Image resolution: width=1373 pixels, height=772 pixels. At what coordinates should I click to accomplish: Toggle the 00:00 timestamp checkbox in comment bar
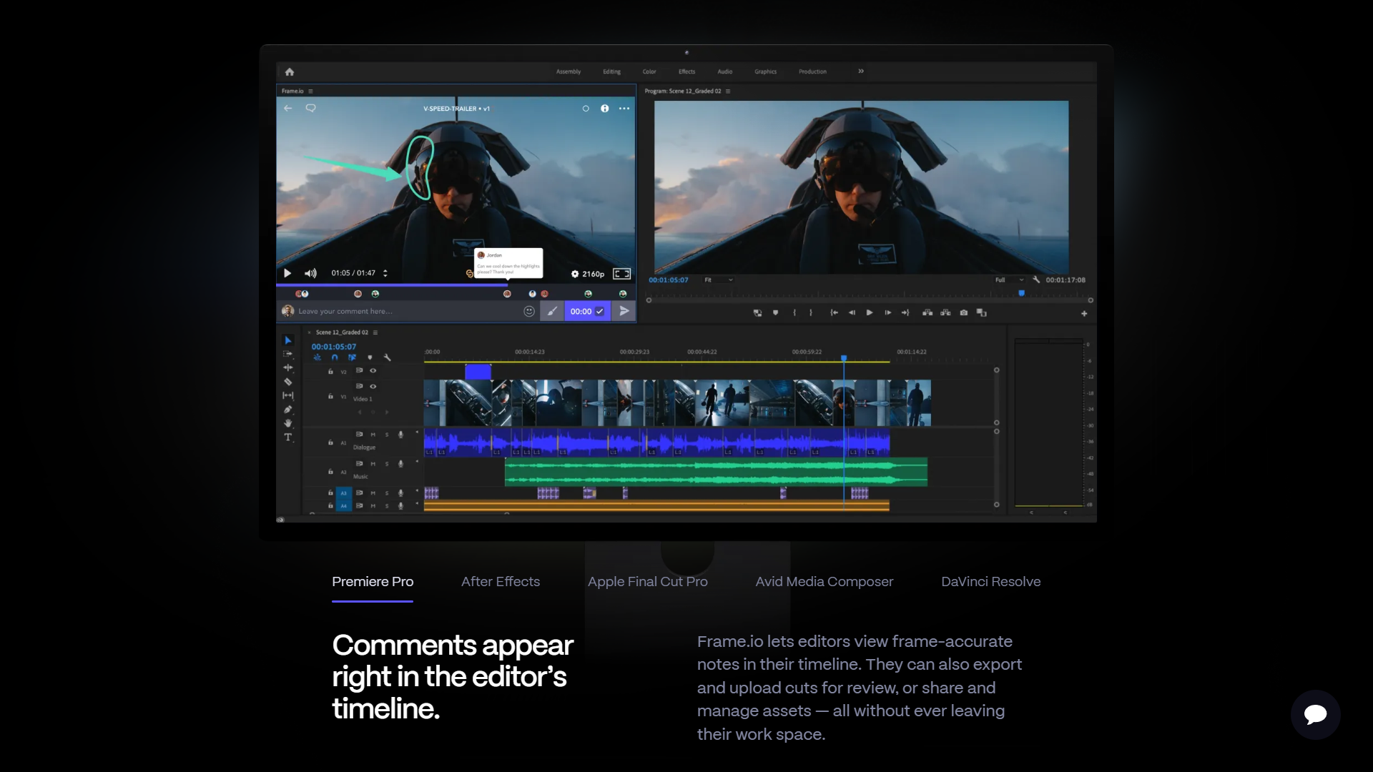[599, 312]
